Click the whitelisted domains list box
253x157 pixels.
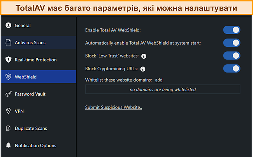pos(163,89)
